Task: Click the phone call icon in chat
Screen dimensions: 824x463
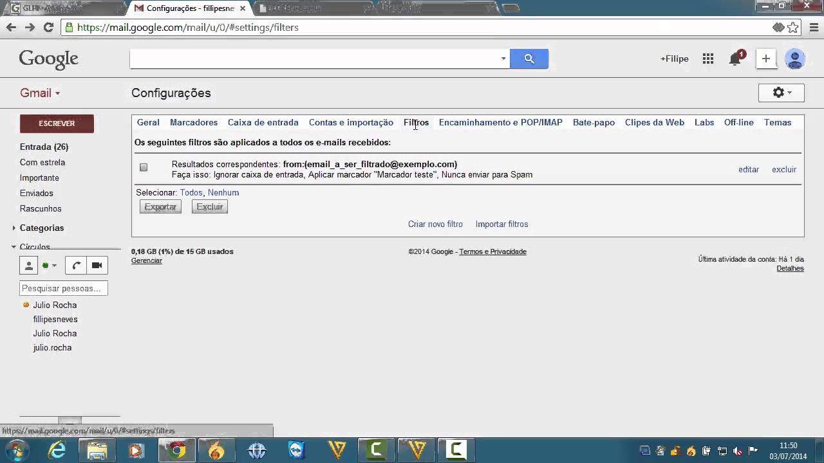Action: pyautogui.click(x=77, y=265)
